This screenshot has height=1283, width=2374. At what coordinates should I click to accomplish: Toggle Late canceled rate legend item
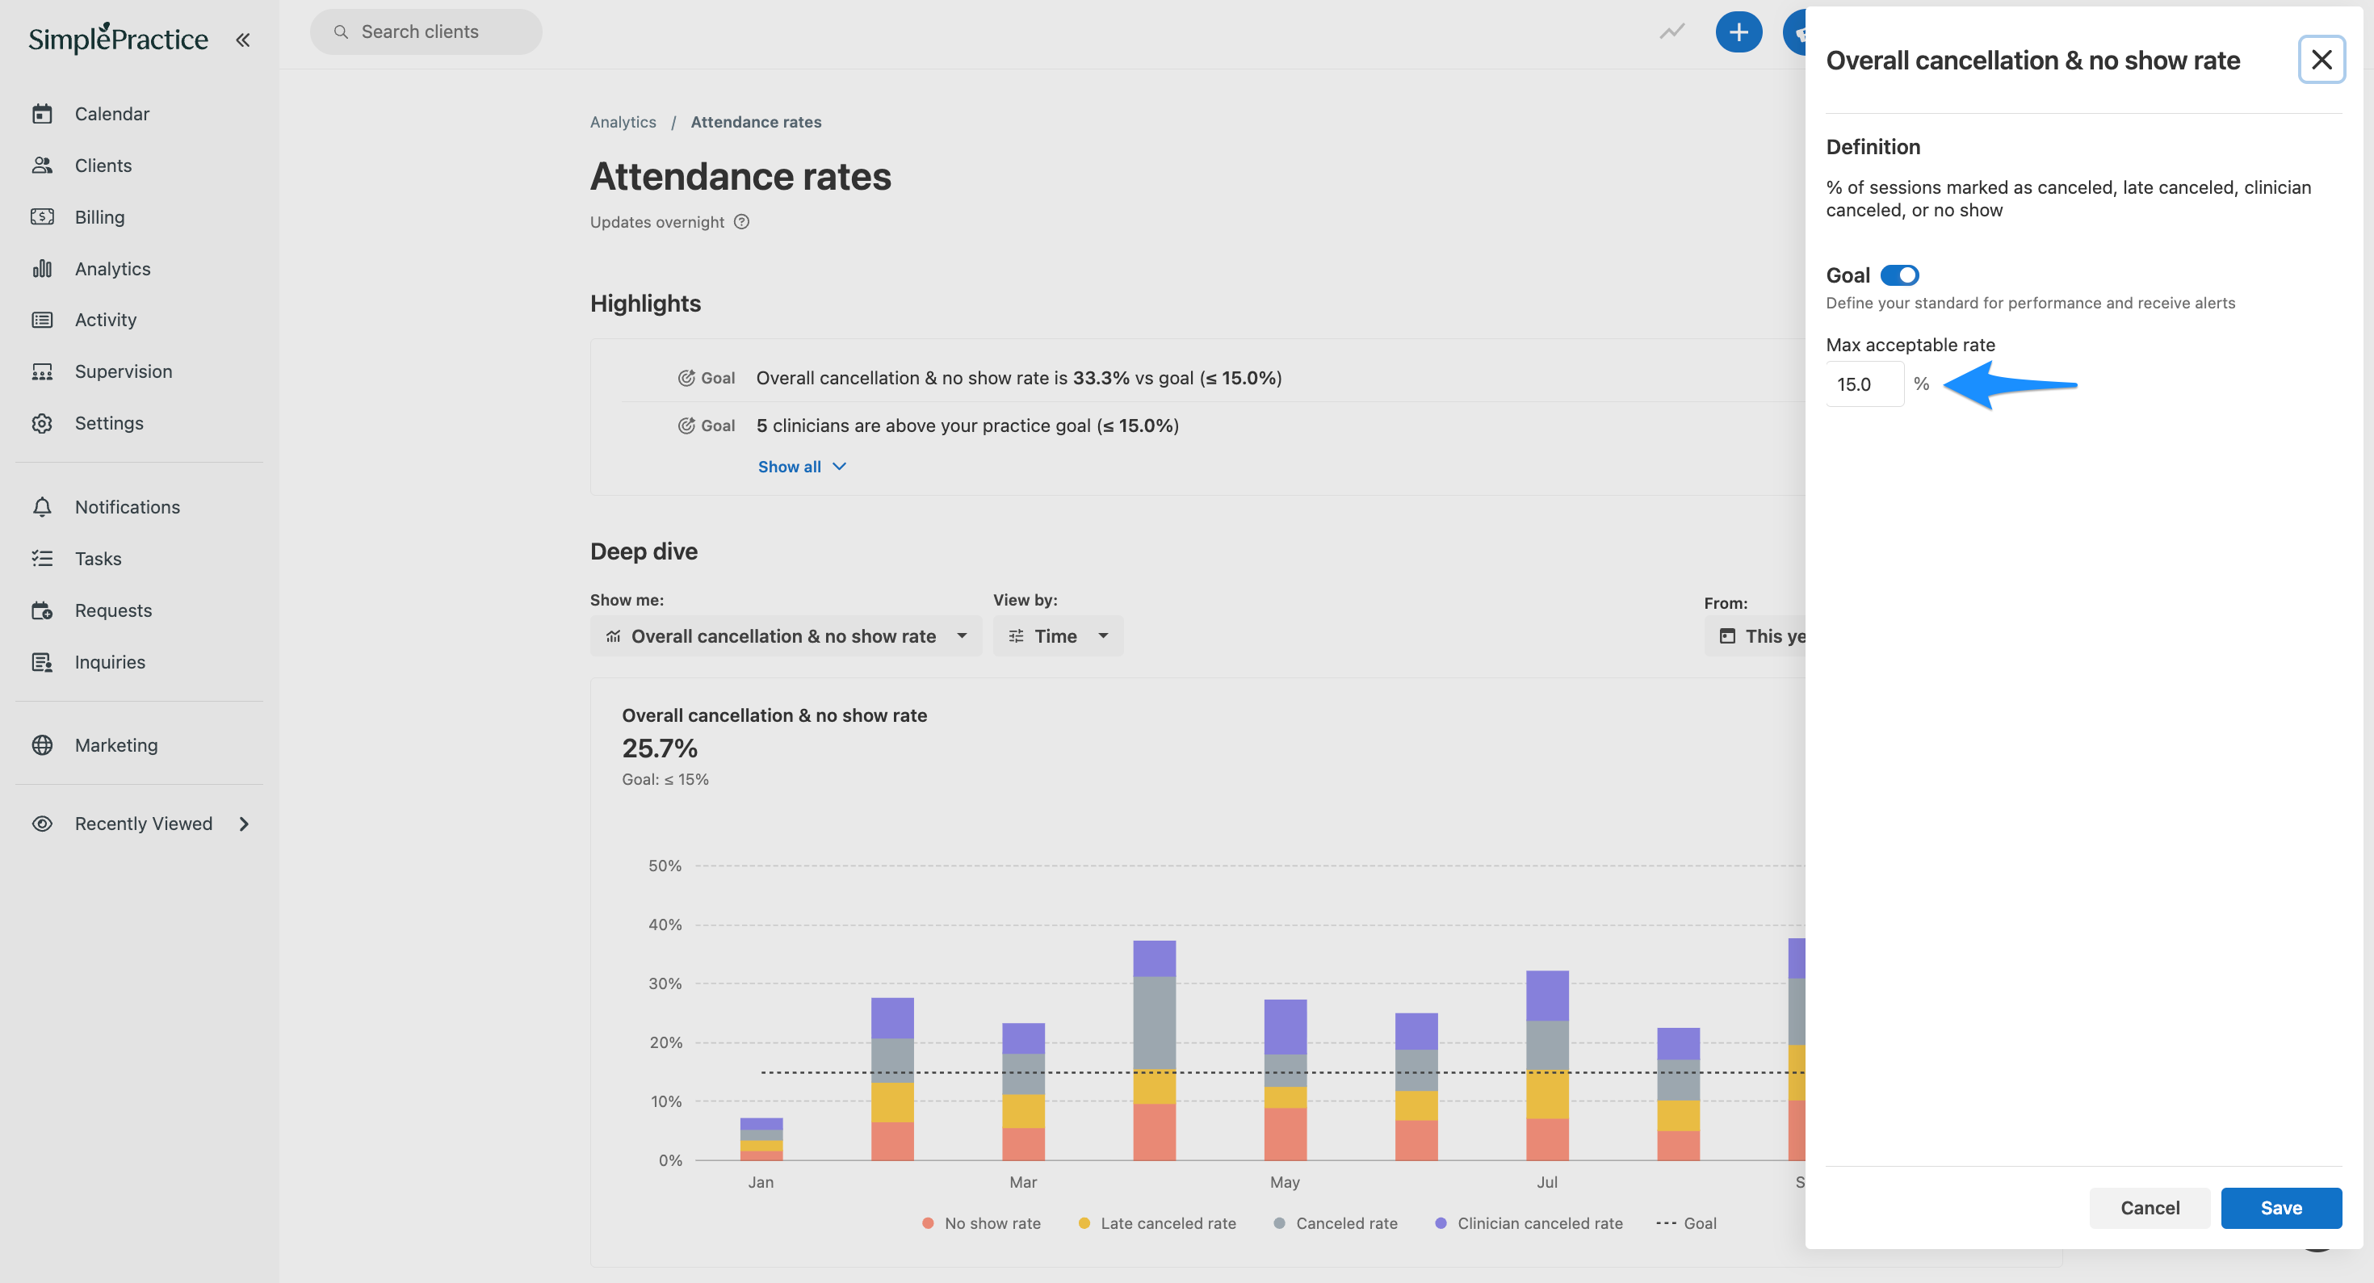1156,1223
